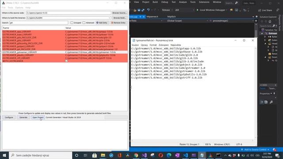Switch to httpserver.h tab

tap(152, 17)
